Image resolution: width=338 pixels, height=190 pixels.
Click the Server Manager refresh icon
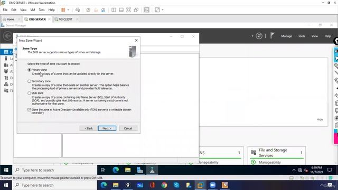259,36
